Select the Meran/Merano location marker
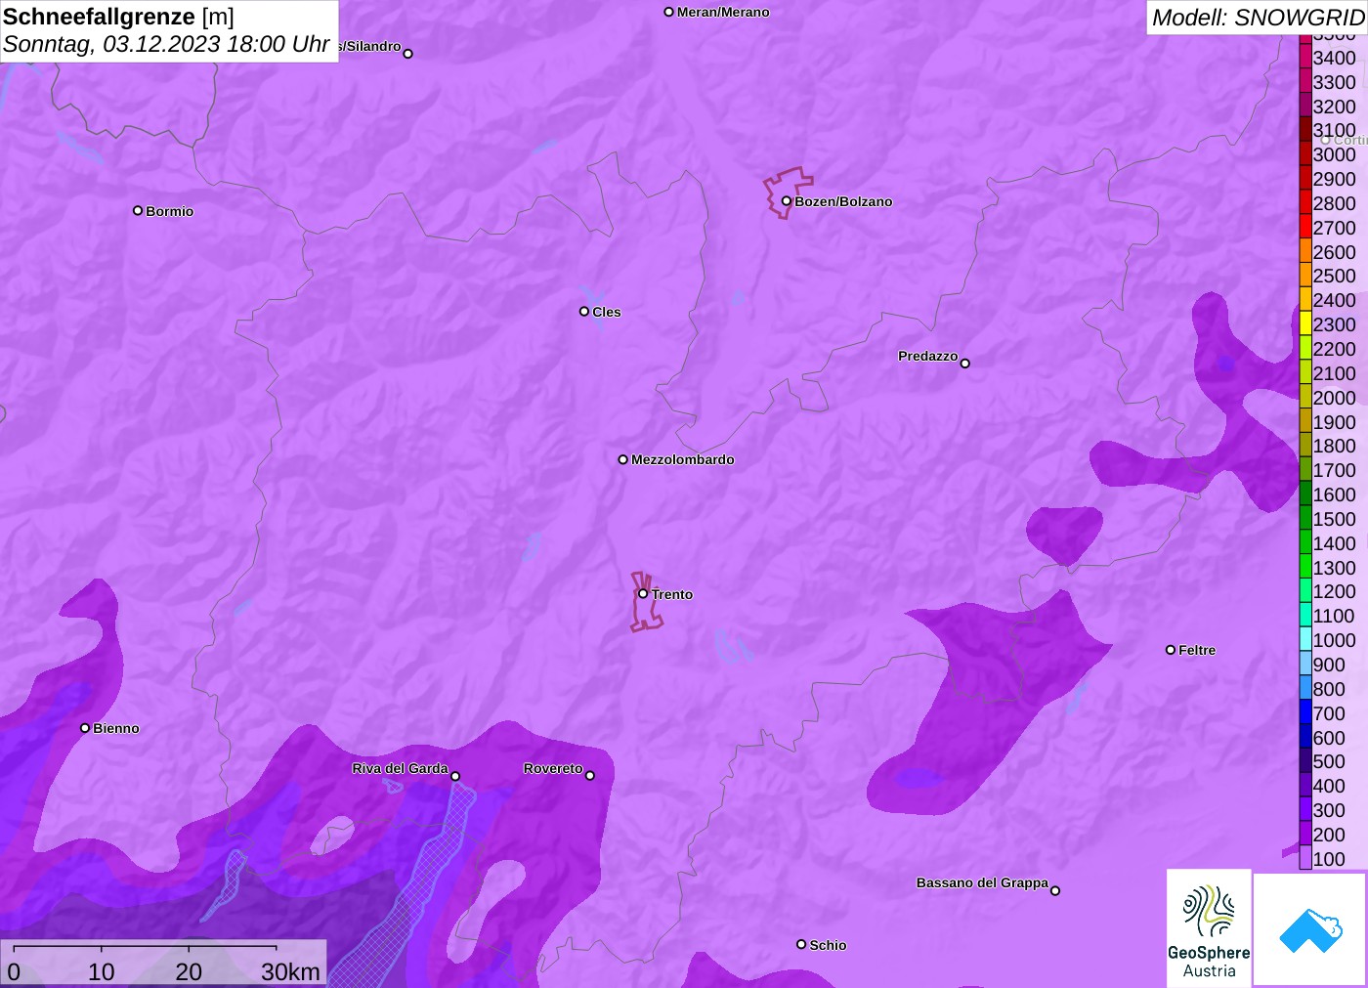1368x988 pixels. click(x=668, y=12)
